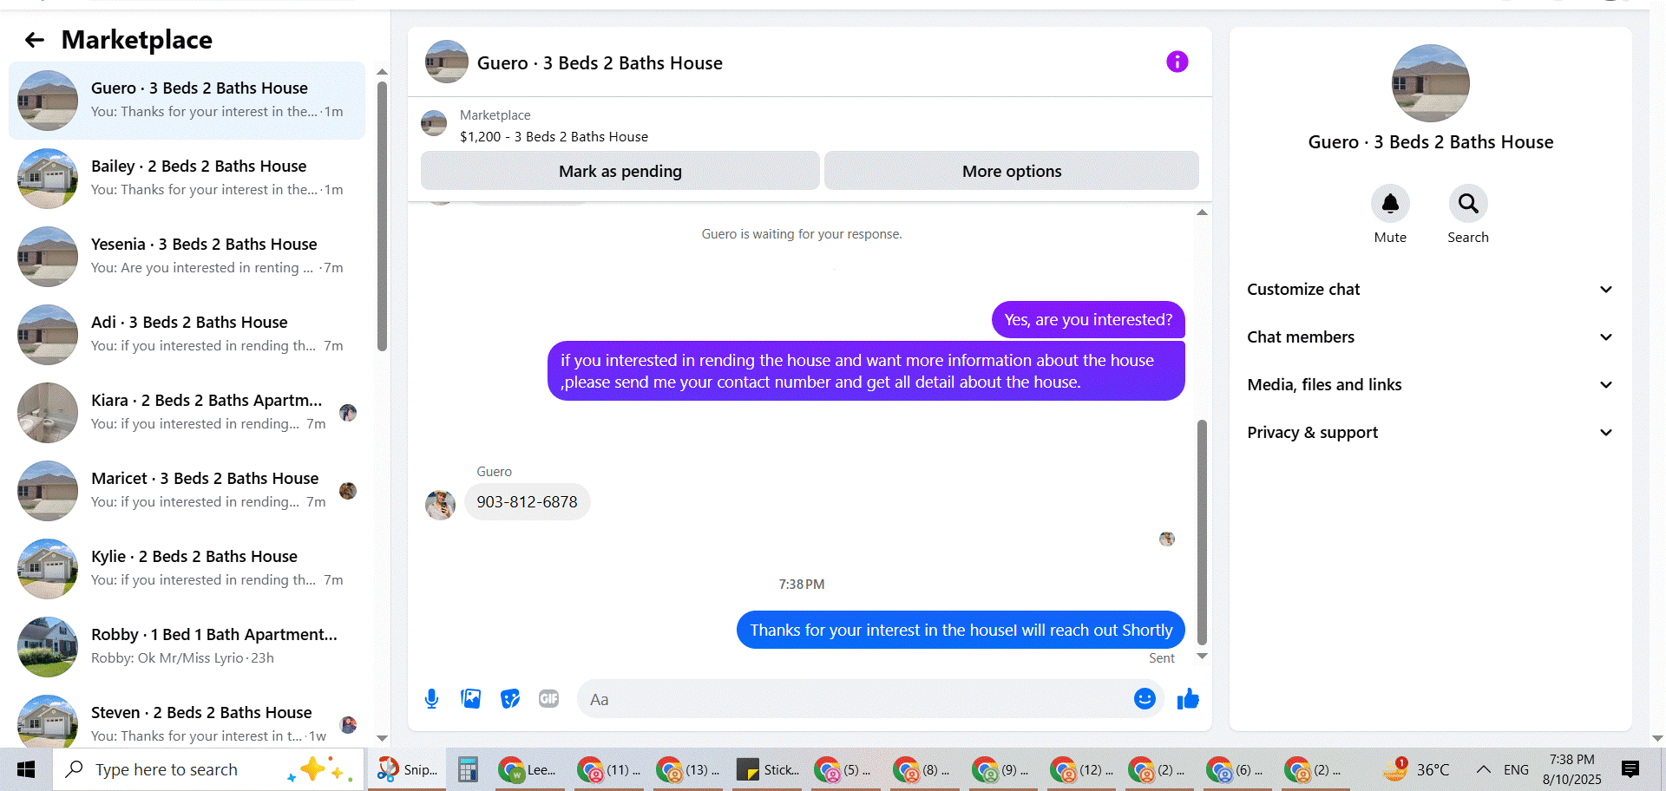Click the Mark as pending button
The height and width of the screenshot is (791, 1666).
tap(620, 171)
